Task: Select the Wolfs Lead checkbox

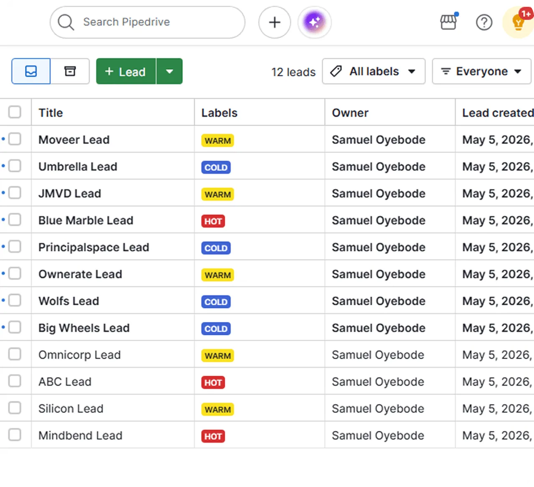Action: [15, 300]
